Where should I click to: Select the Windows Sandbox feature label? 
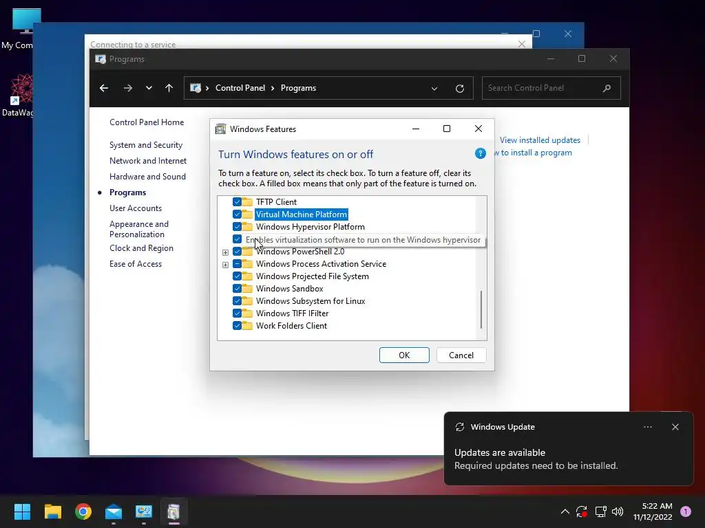pyautogui.click(x=290, y=289)
